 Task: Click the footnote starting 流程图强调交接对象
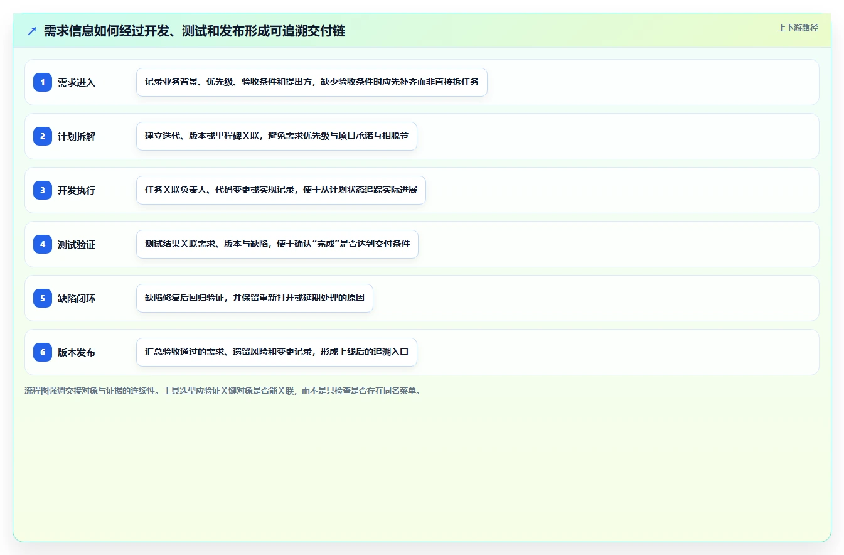tap(222, 391)
